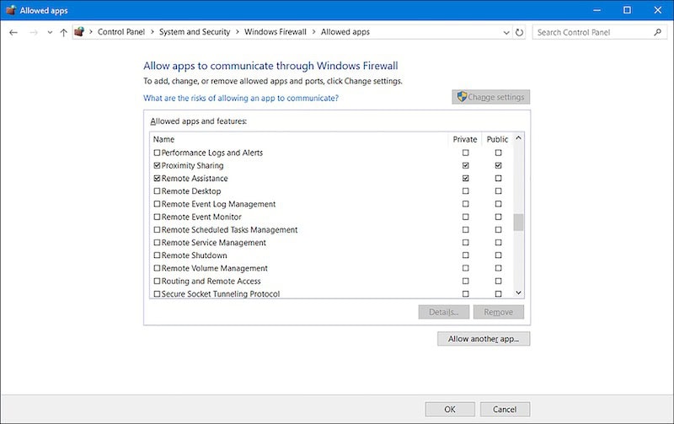Viewport: 674px width, 424px height.
Task: Toggle Private for Remote Assistance
Action: pos(466,179)
